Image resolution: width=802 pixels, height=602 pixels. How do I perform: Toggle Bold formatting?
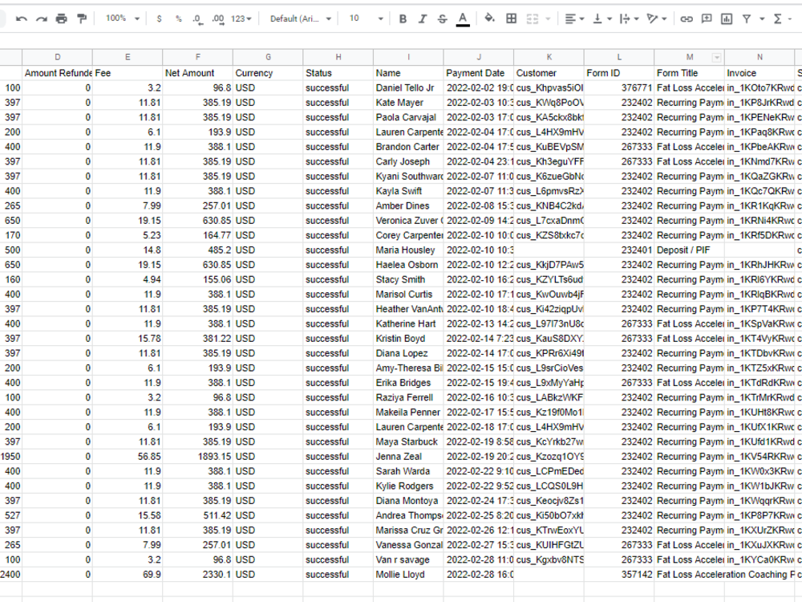point(403,19)
